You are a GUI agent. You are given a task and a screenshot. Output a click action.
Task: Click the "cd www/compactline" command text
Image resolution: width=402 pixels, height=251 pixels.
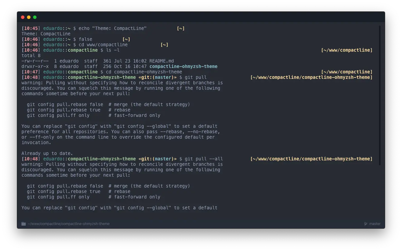point(103,45)
